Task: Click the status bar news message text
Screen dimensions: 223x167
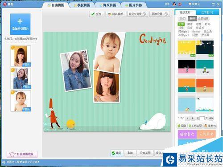Action: tap(23, 162)
